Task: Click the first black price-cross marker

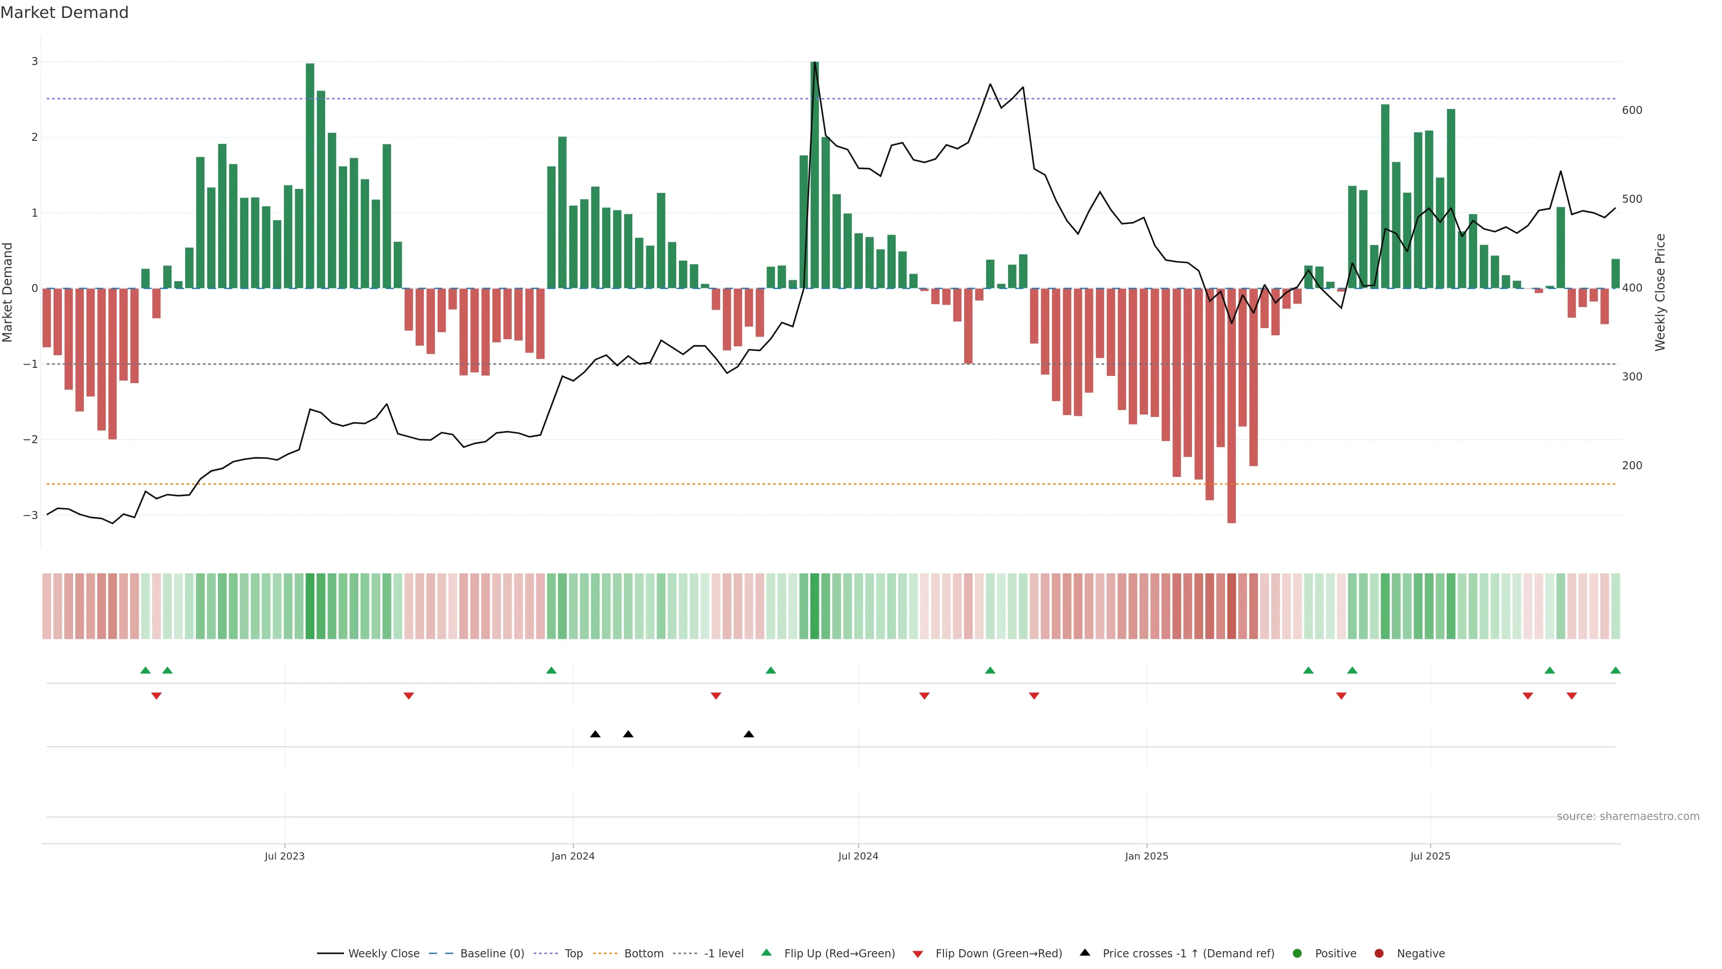Action: (595, 734)
